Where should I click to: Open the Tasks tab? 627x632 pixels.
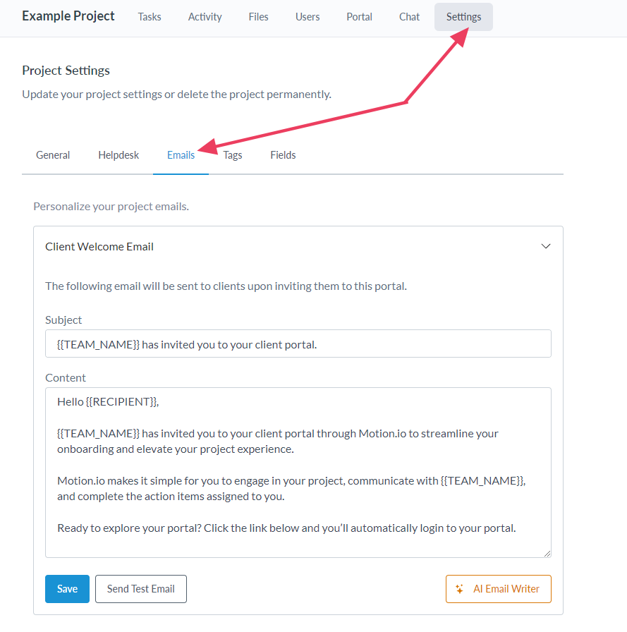(150, 17)
